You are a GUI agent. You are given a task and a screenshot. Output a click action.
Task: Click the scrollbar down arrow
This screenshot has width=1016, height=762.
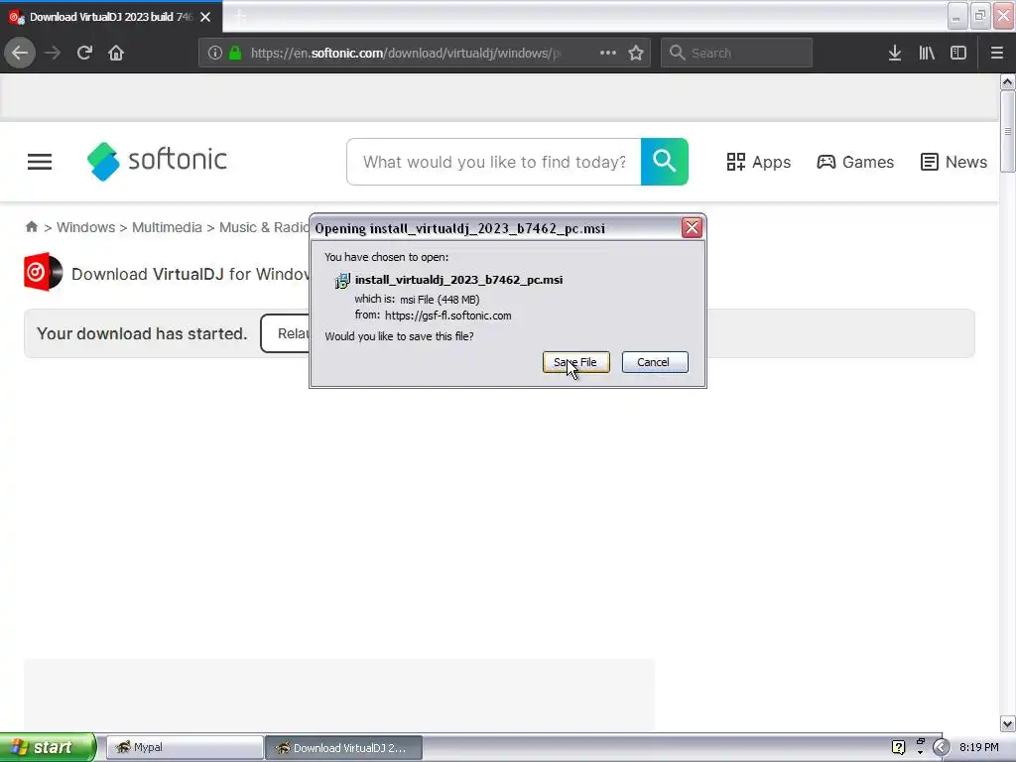(x=1007, y=723)
